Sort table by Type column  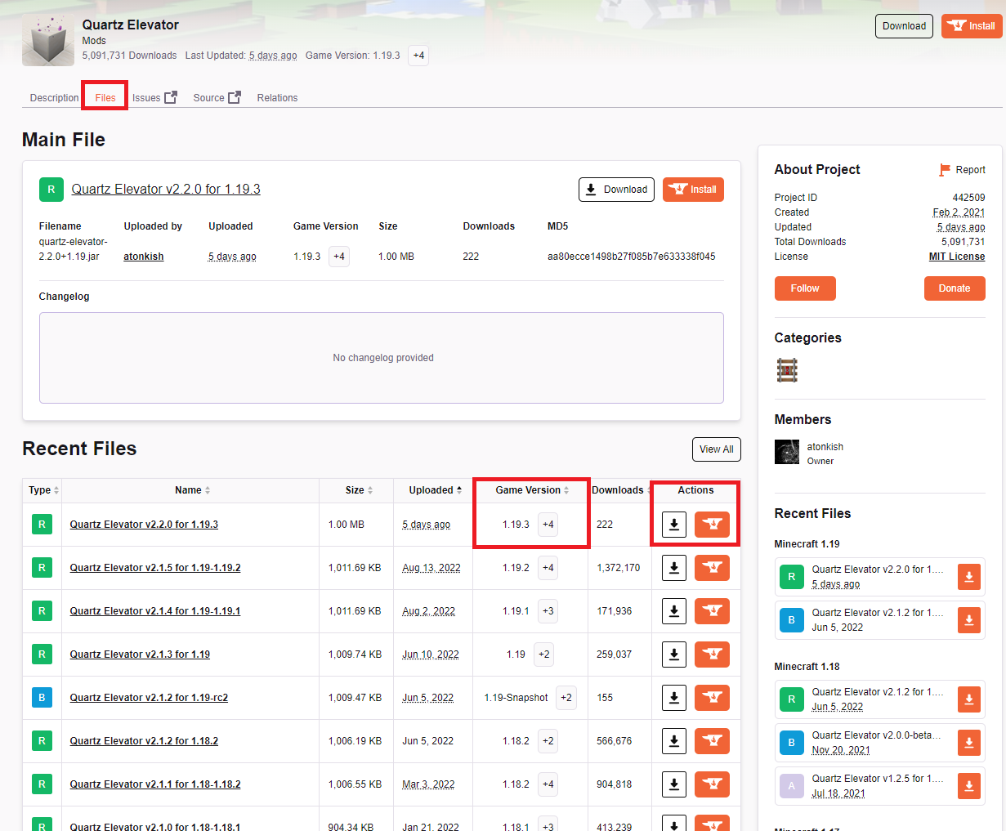(43, 490)
